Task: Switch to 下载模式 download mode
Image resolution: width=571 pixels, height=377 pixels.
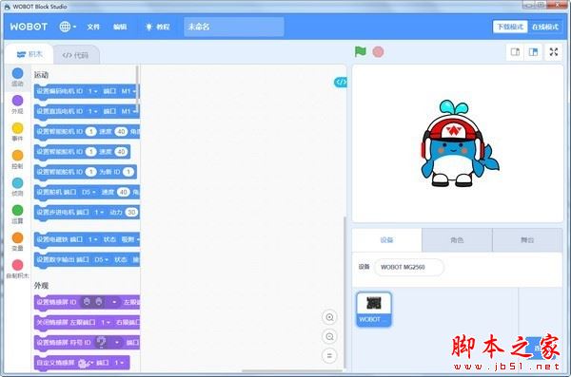Action: (x=510, y=27)
